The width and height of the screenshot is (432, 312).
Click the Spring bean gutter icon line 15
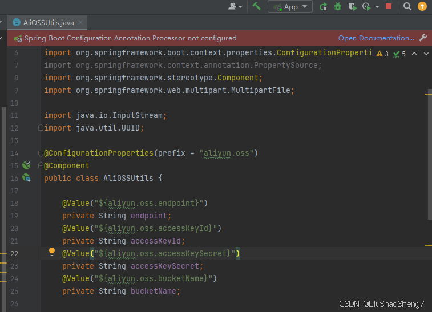tap(26, 165)
